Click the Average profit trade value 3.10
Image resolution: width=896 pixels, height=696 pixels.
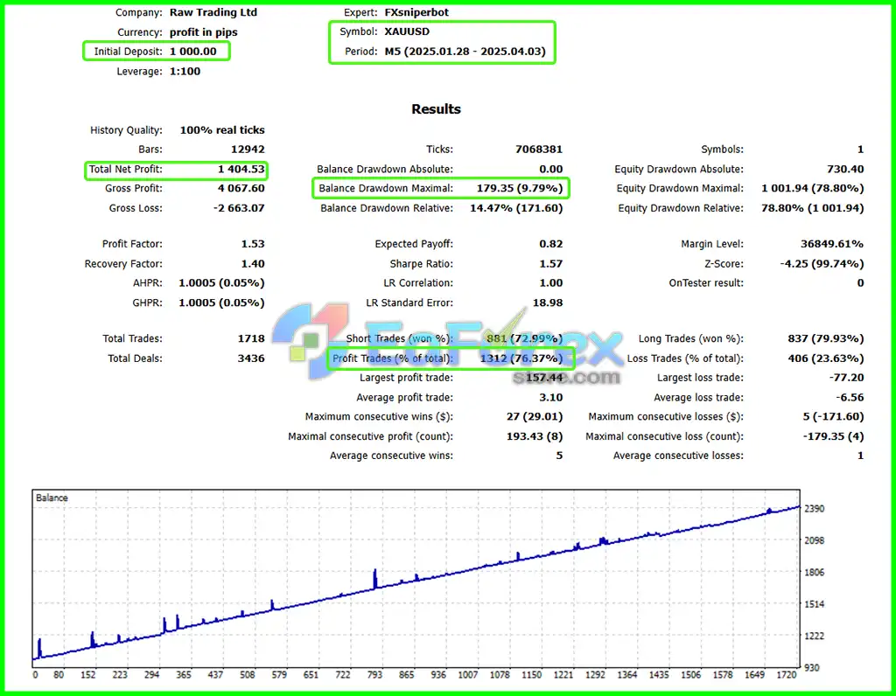point(551,397)
